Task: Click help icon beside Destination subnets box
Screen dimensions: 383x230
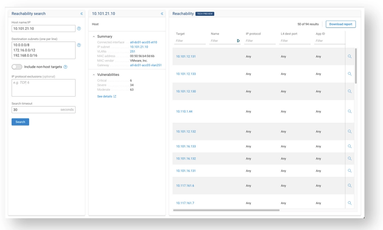Action: tap(79, 45)
